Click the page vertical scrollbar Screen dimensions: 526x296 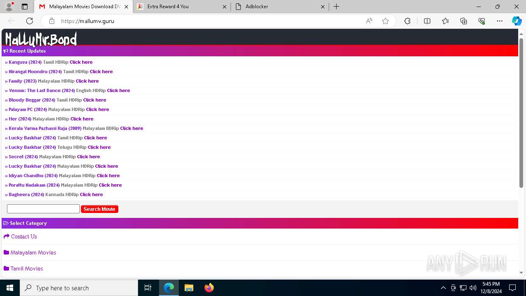(521, 113)
